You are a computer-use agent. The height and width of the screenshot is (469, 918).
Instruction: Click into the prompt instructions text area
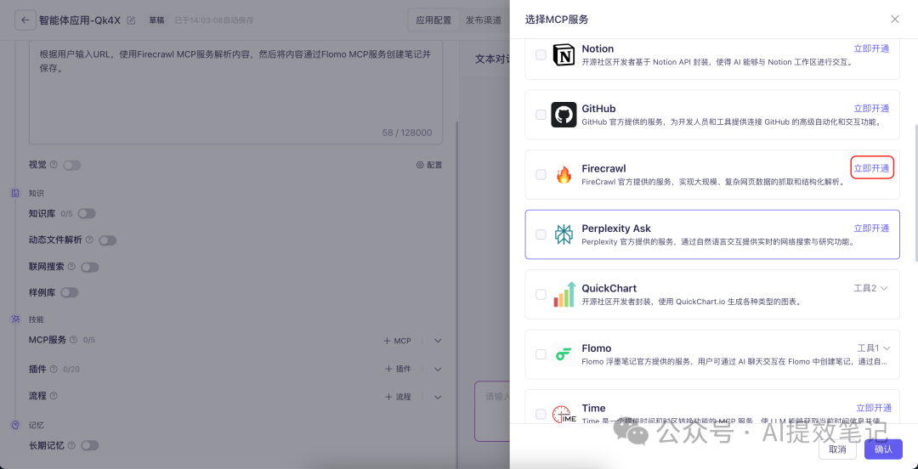point(236,92)
